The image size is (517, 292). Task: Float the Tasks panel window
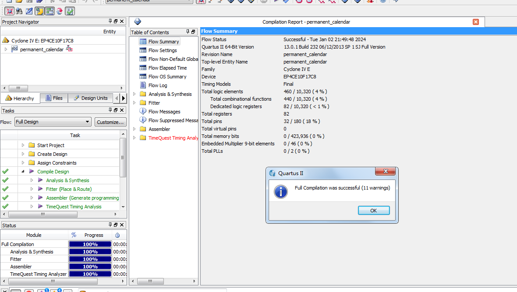[x=116, y=110]
